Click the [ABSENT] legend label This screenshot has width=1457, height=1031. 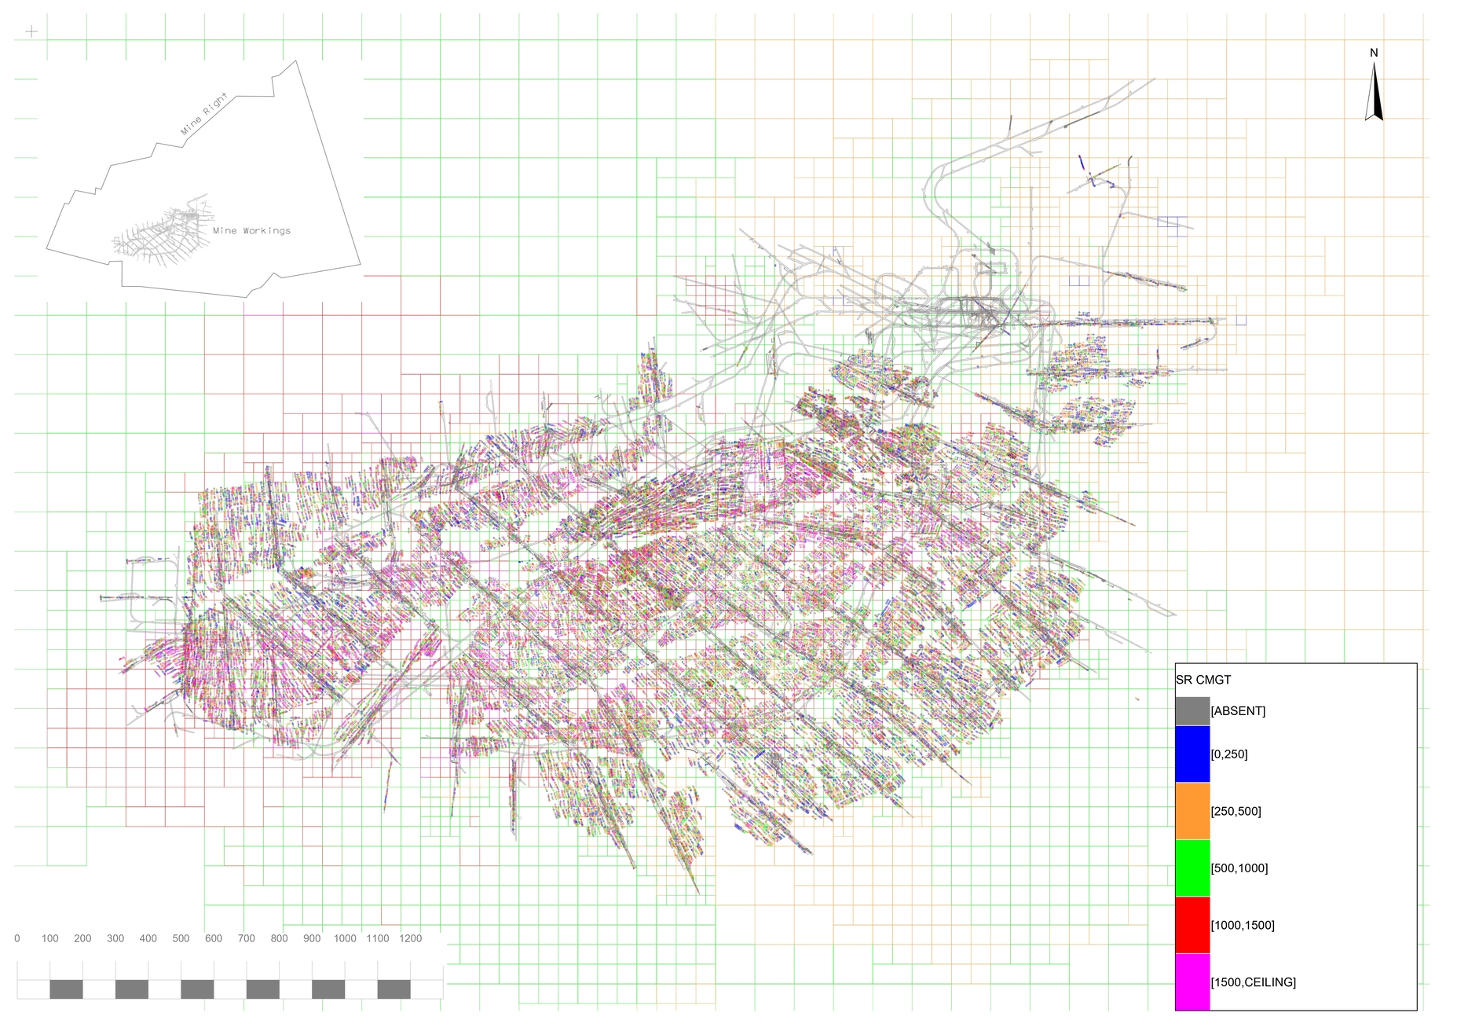point(1238,711)
